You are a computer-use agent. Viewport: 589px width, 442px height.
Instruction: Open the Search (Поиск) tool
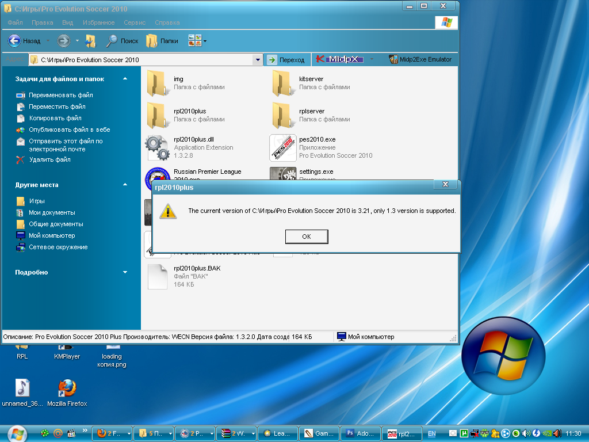click(x=122, y=41)
